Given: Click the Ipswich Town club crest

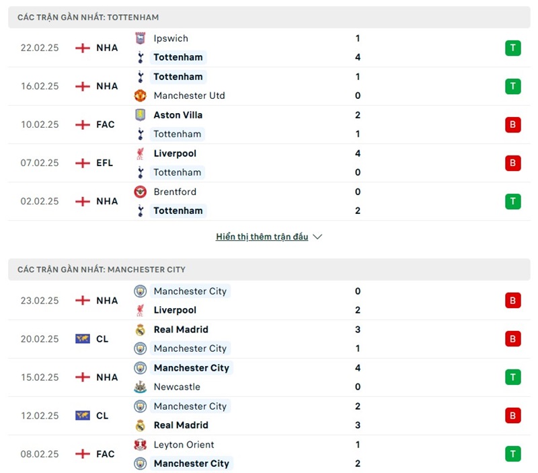Looking at the screenshot, I should pyautogui.click(x=140, y=38).
